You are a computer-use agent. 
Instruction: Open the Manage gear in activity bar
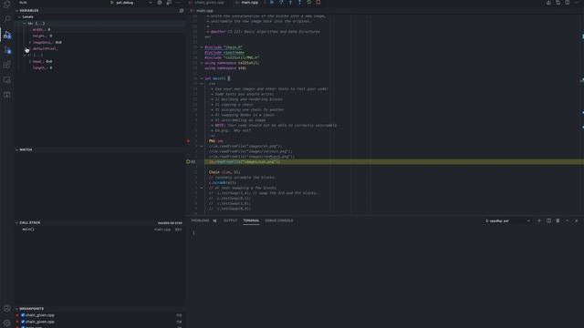[6, 323]
